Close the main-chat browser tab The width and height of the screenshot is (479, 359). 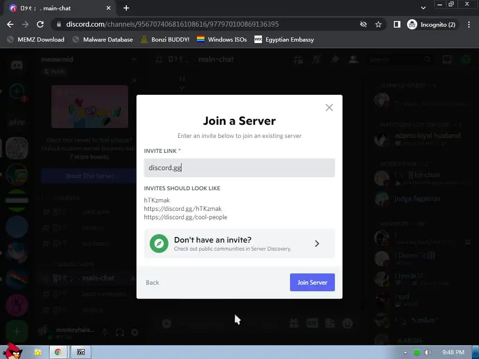(109, 8)
